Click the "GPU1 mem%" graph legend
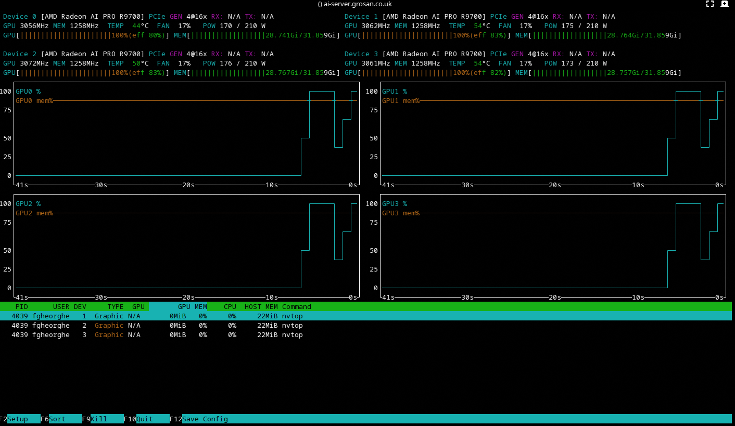 [x=401, y=101]
